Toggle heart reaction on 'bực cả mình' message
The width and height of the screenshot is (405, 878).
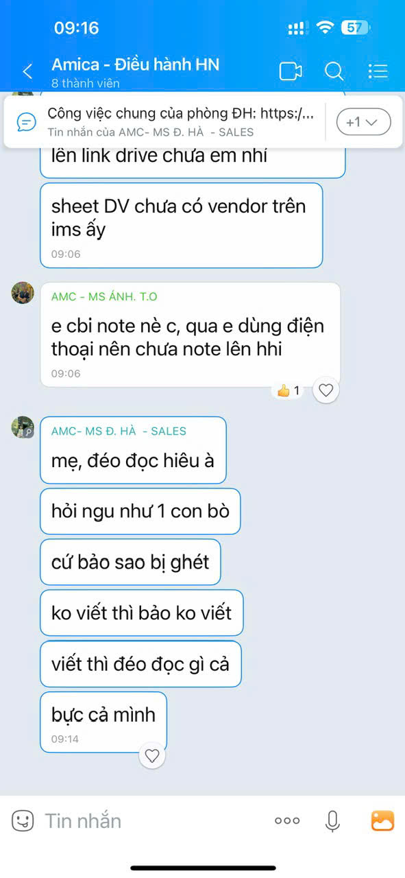[152, 756]
